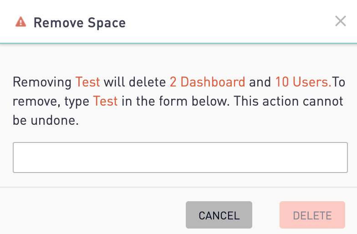This screenshot has width=357, height=234.
Task: Click the word "To" after "10 Users."
Action: click(339, 82)
